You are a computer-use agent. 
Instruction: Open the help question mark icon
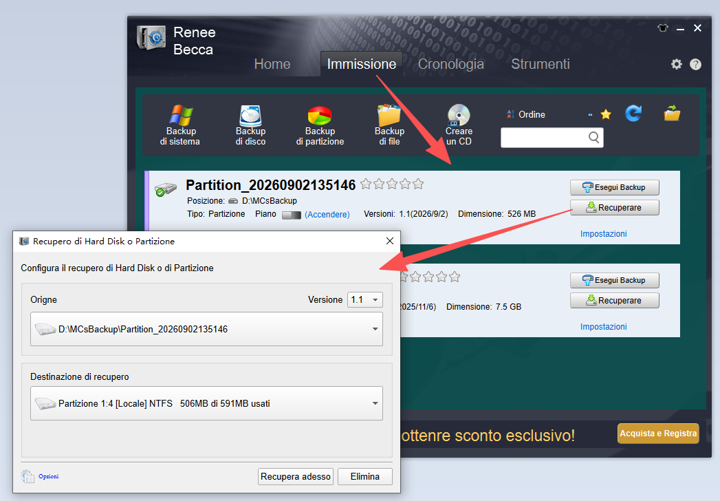(695, 65)
